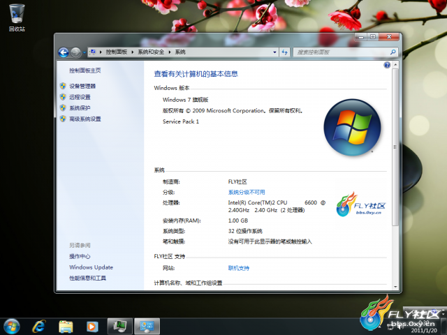The width and height of the screenshot is (447, 335).
Task: Open the Recycle Bin desktop icon
Action: point(17,17)
